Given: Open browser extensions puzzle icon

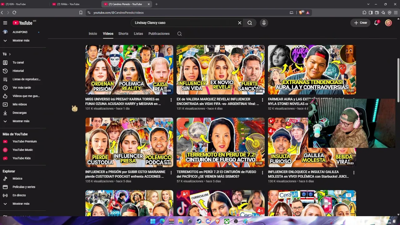Looking at the screenshot, I should [364, 12].
